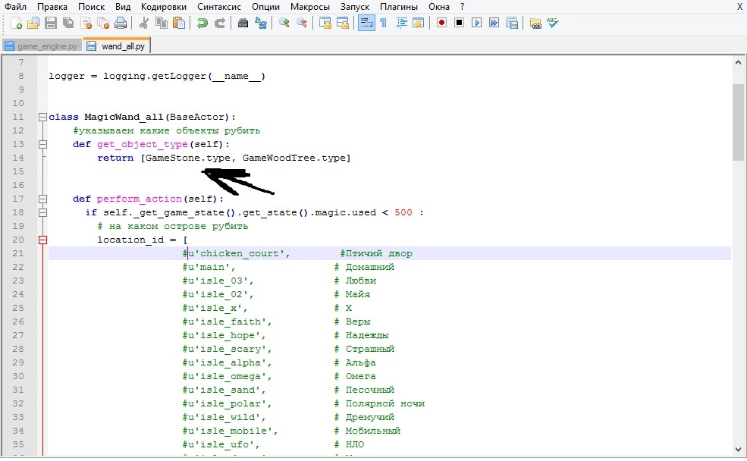The width and height of the screenshot is (747, 461).
Task: Collapse class MagicWand_all fold marker
Action: click(42, 117)
